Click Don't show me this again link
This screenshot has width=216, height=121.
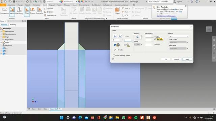point(166,16)
